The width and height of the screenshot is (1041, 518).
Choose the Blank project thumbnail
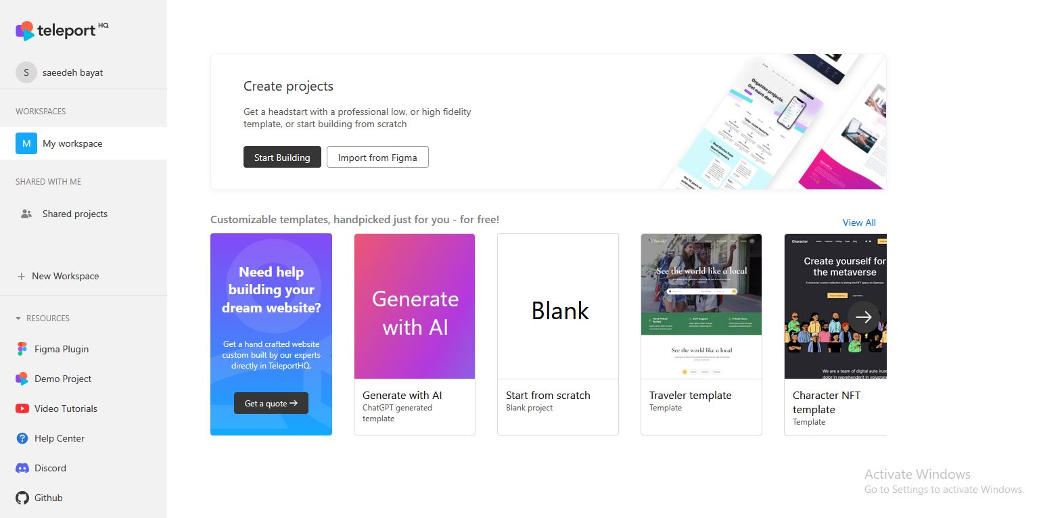(x=558, y=306)
